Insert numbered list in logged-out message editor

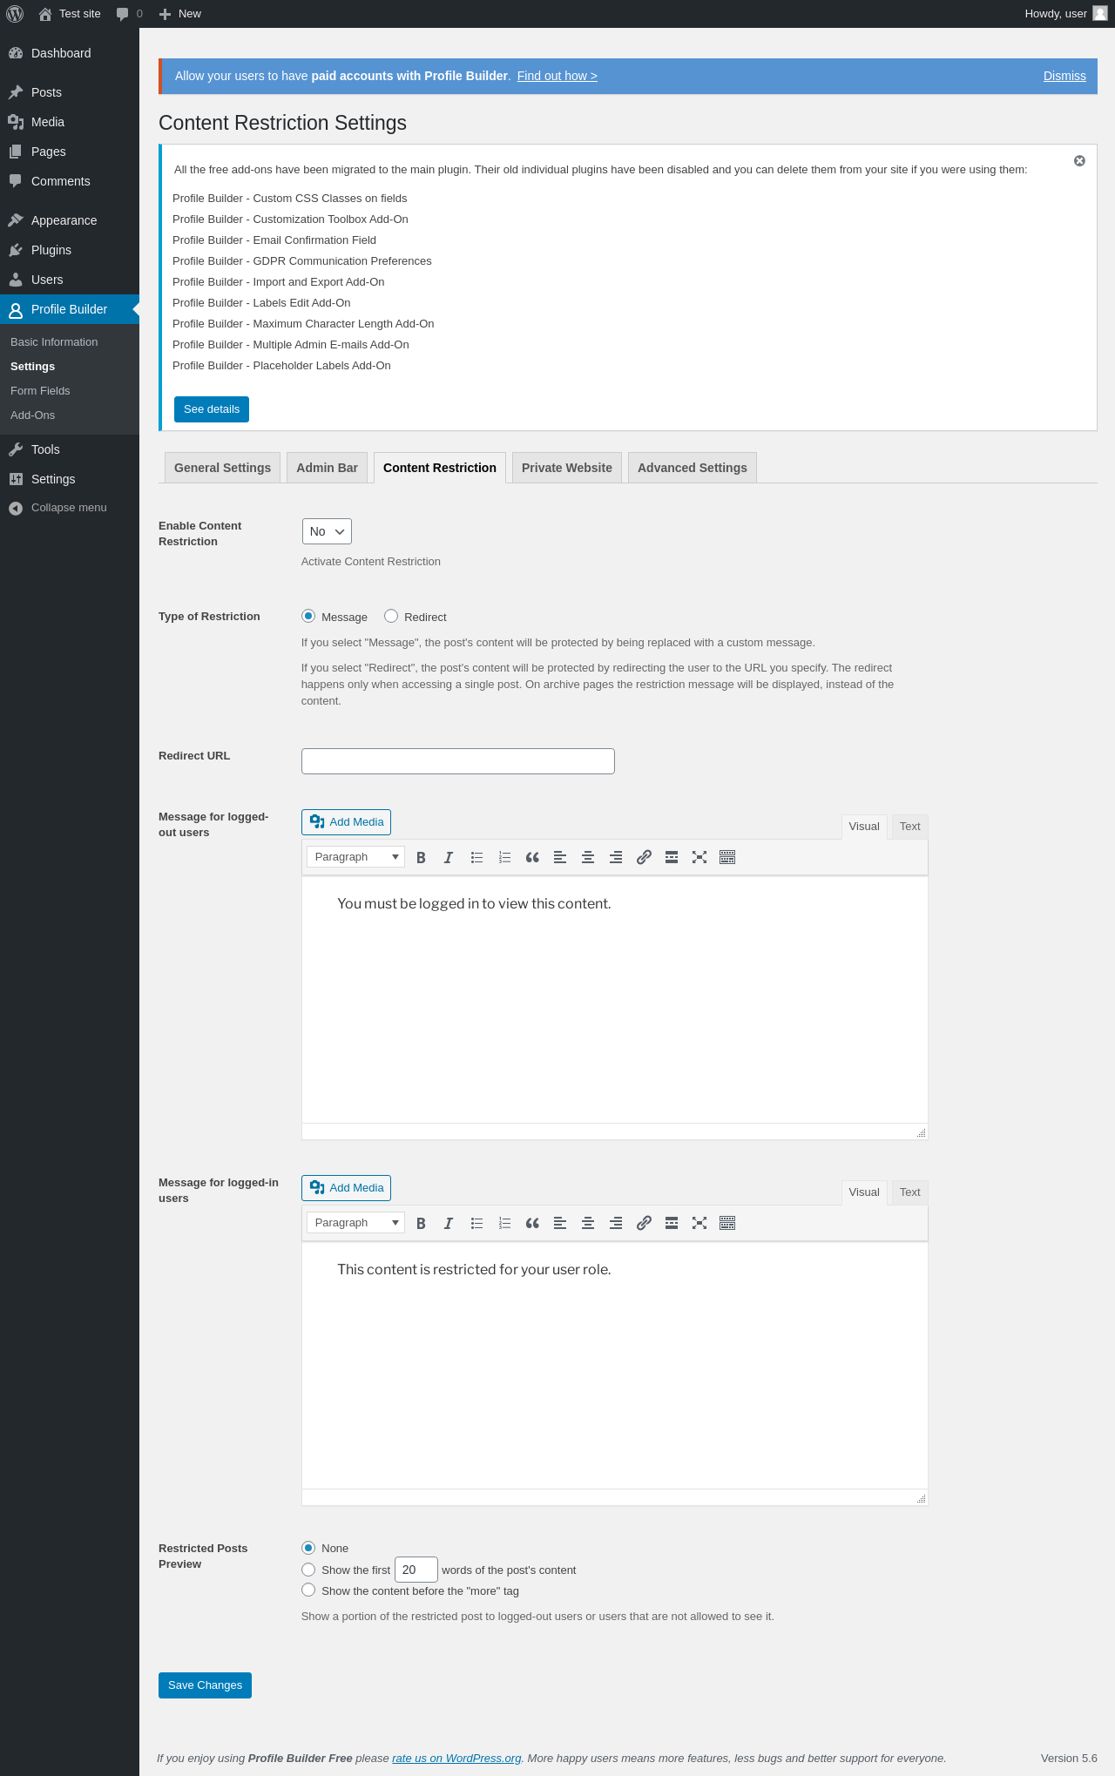[x=504, y=857]
